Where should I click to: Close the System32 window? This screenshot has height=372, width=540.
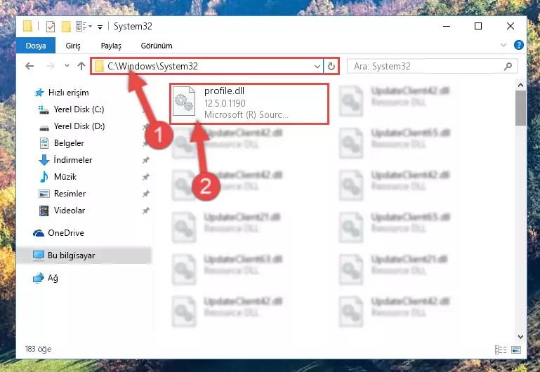point(511,26)
